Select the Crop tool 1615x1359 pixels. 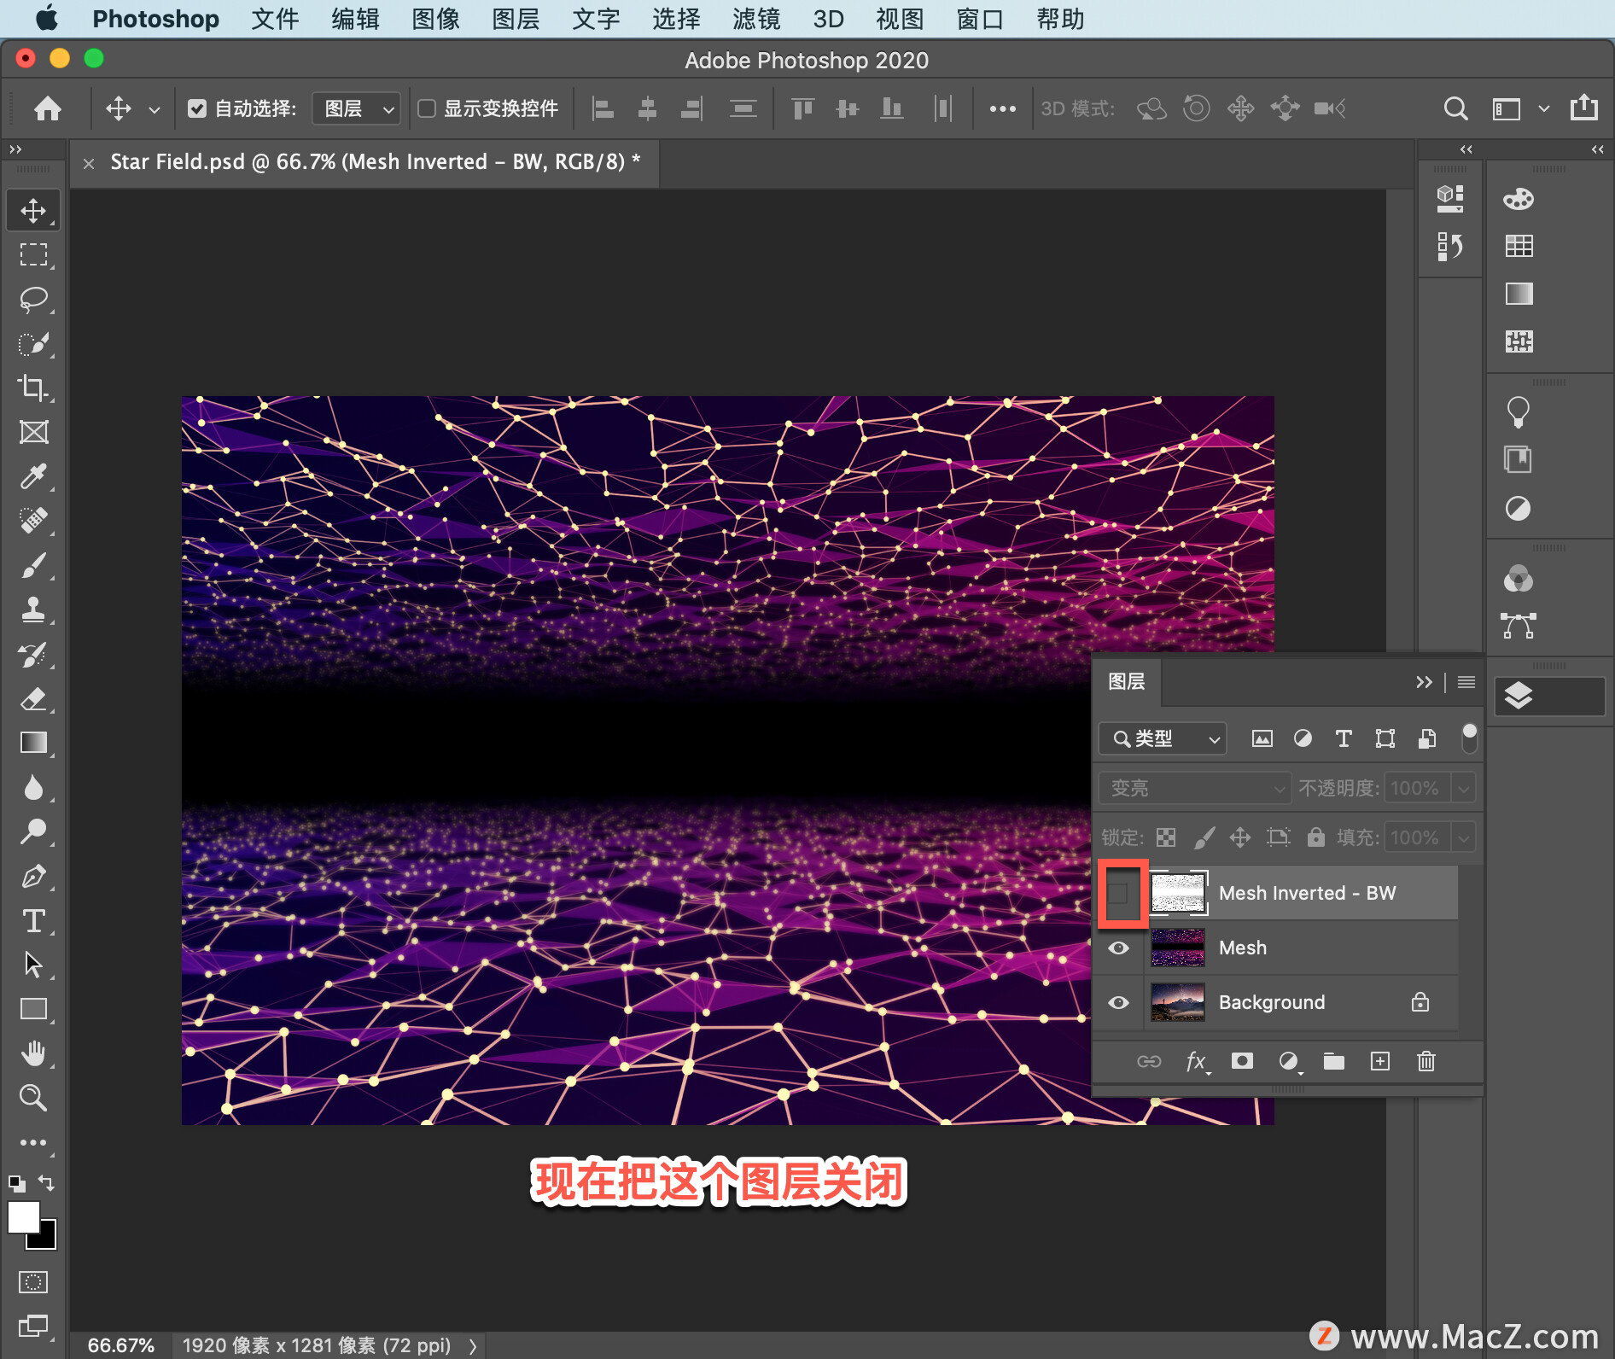33,388
